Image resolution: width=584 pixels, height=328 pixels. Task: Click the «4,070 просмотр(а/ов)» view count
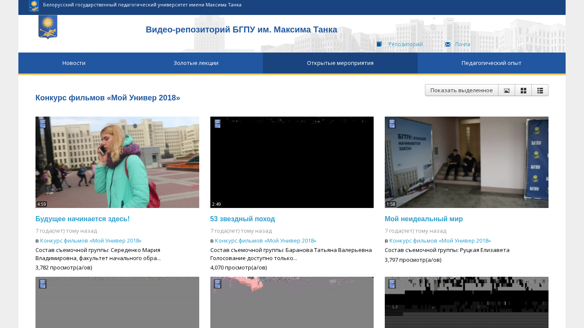[239, 268]
